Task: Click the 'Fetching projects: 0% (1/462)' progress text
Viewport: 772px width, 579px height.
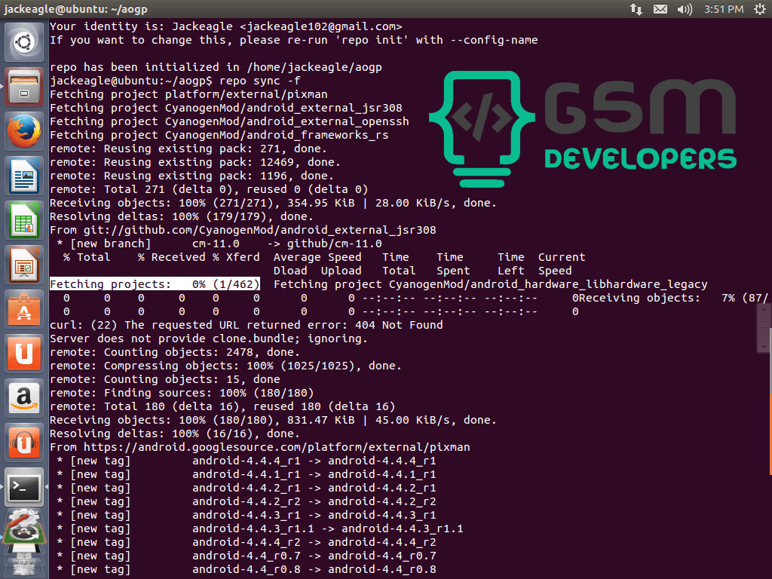Action: pos(154,284)
